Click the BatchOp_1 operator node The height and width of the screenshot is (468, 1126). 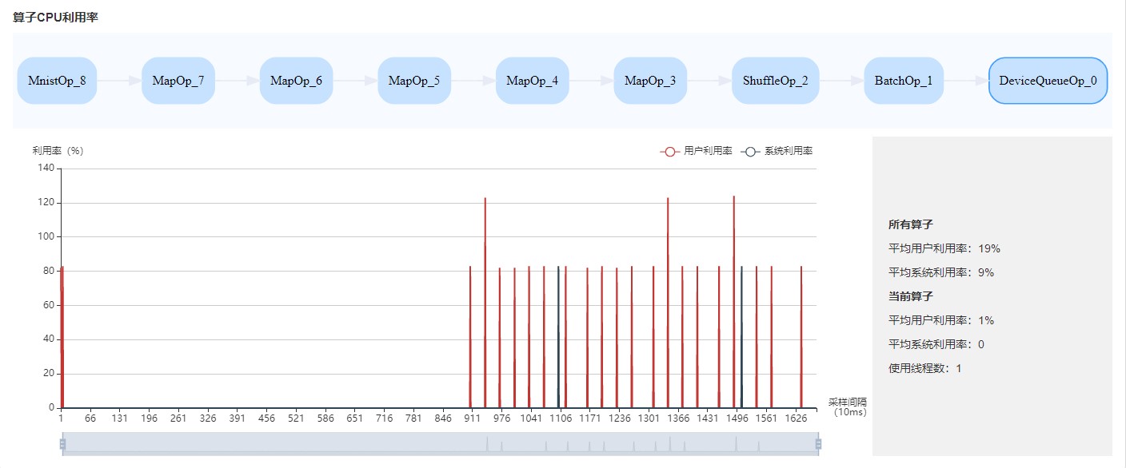pyautogui.click(x=904, y=81)
